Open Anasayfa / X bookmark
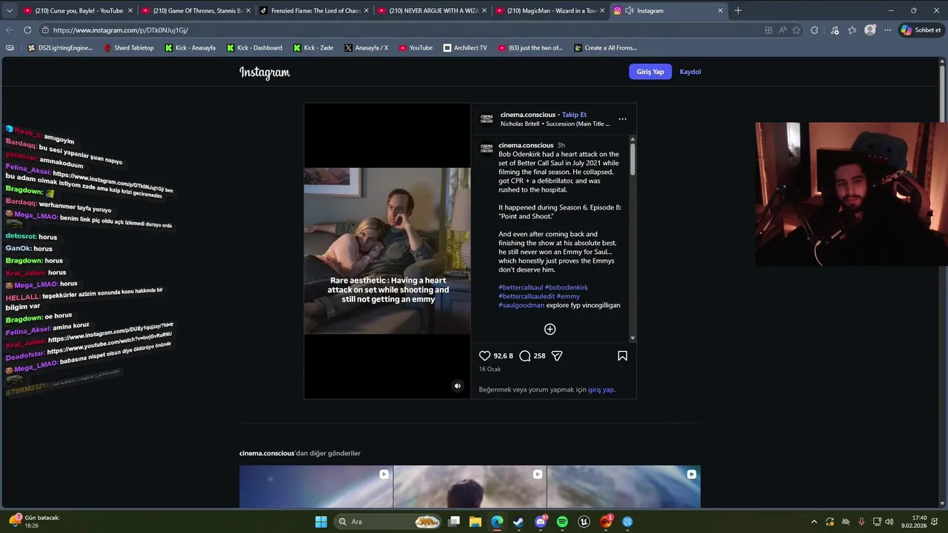 [366, 48]
